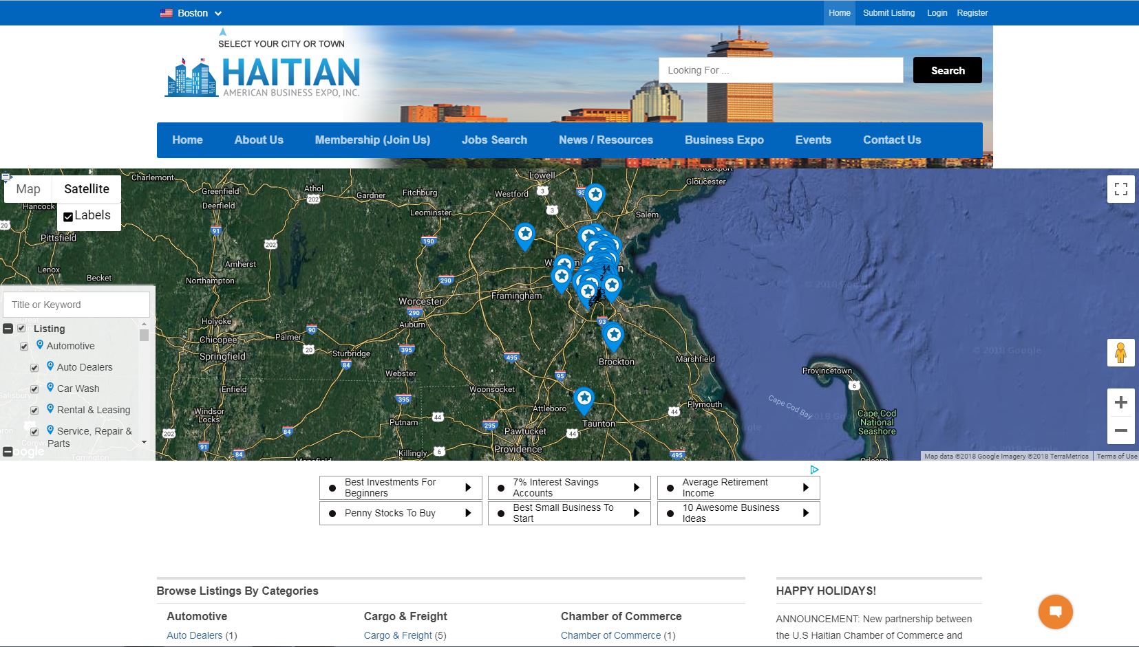Image resolution: width=1139 pixels, height=647 pixels.
Task: Open News / Resources menu item
Action: (x=606, y=140)
